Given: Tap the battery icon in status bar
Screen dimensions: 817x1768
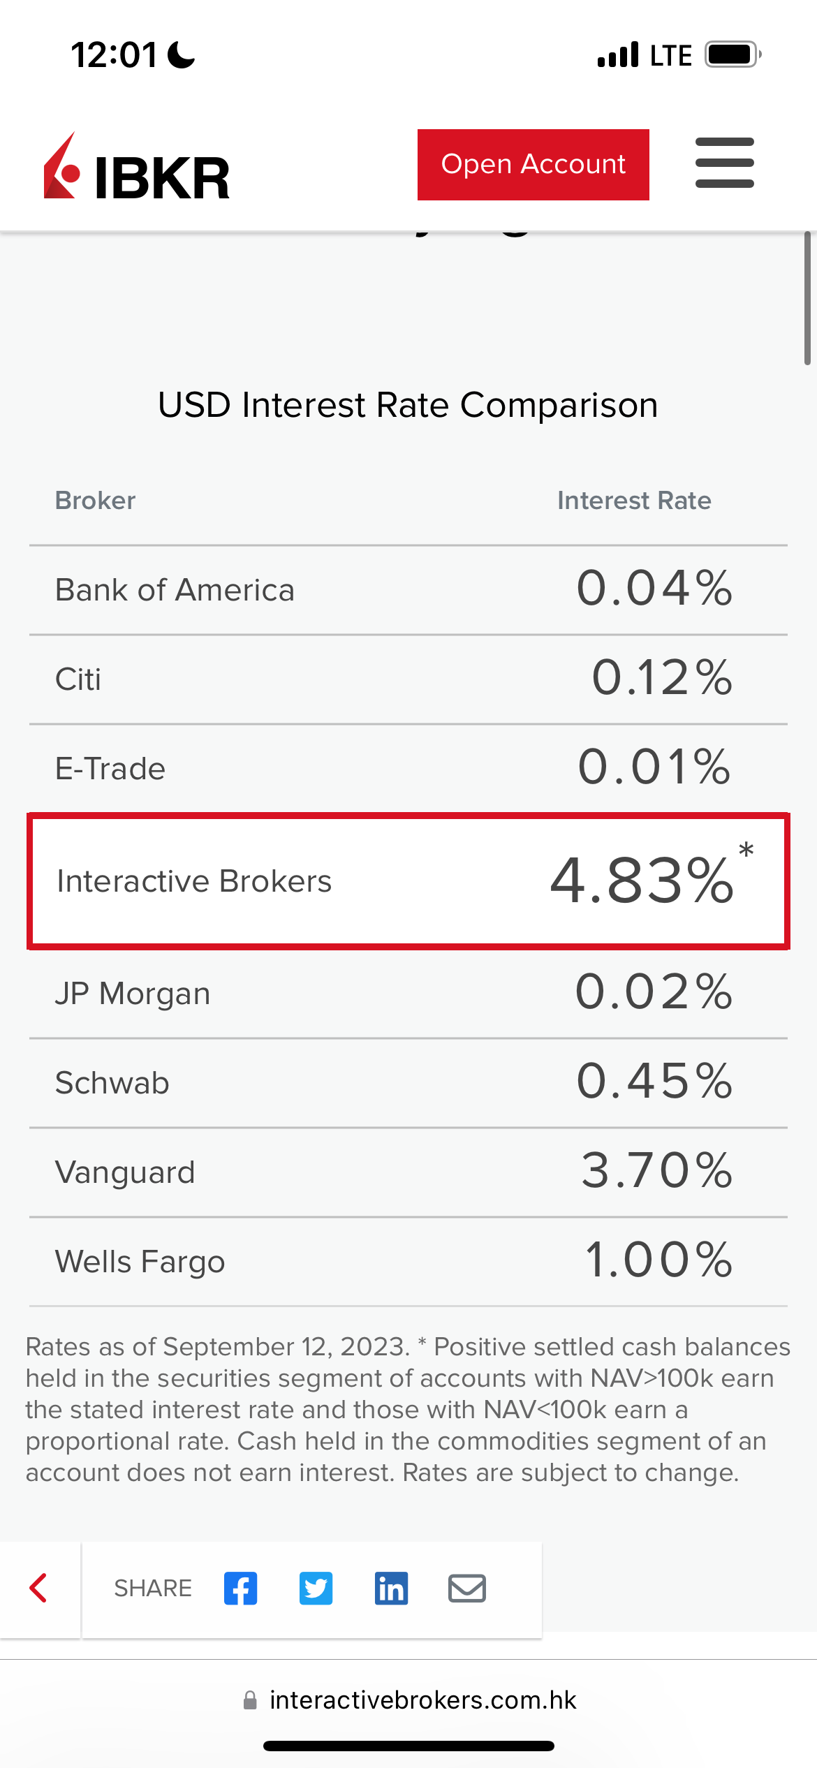Looking at the screenshot, I should click(732, 54).
